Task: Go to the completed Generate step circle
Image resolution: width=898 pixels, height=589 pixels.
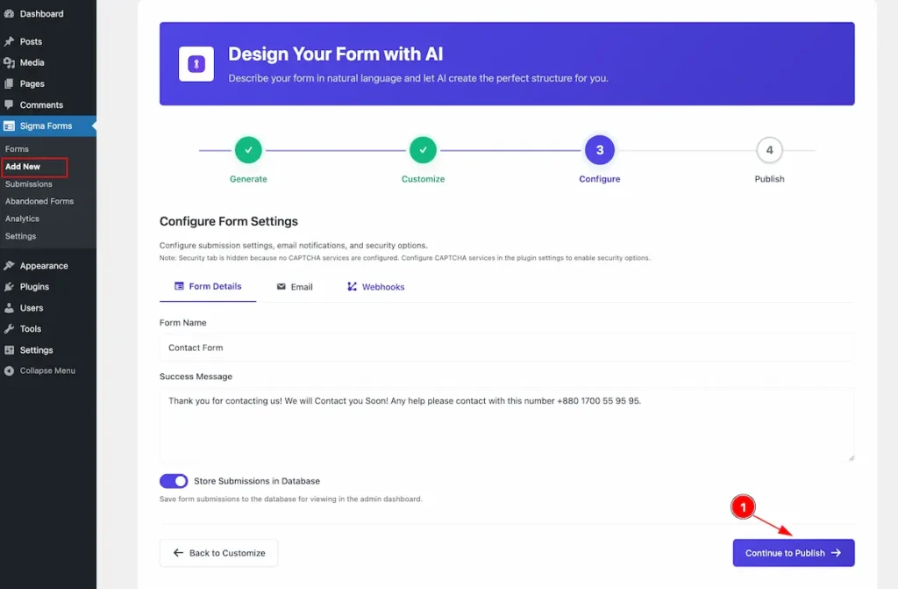Action: (x=248, y=150)
